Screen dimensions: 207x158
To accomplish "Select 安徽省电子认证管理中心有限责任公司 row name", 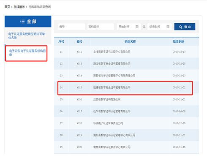I will [x=114, y=76].
